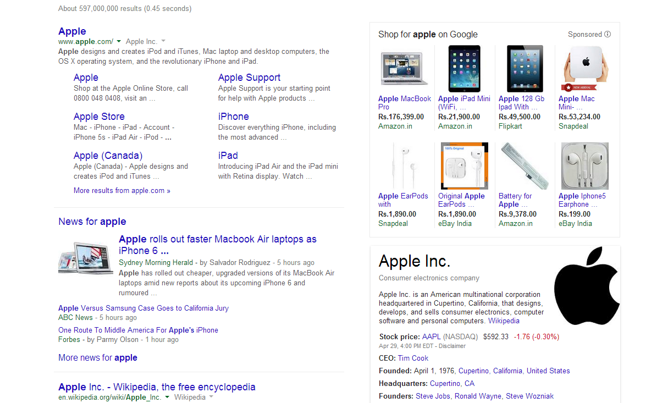Click the price Rs.21,900.00
Image resolution: width=668 pixels, height=403 pixels.
pos(459,117)
